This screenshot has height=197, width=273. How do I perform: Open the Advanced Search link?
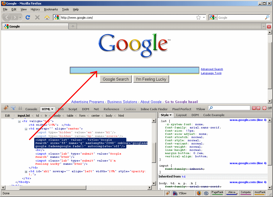[x=212, y=69]
